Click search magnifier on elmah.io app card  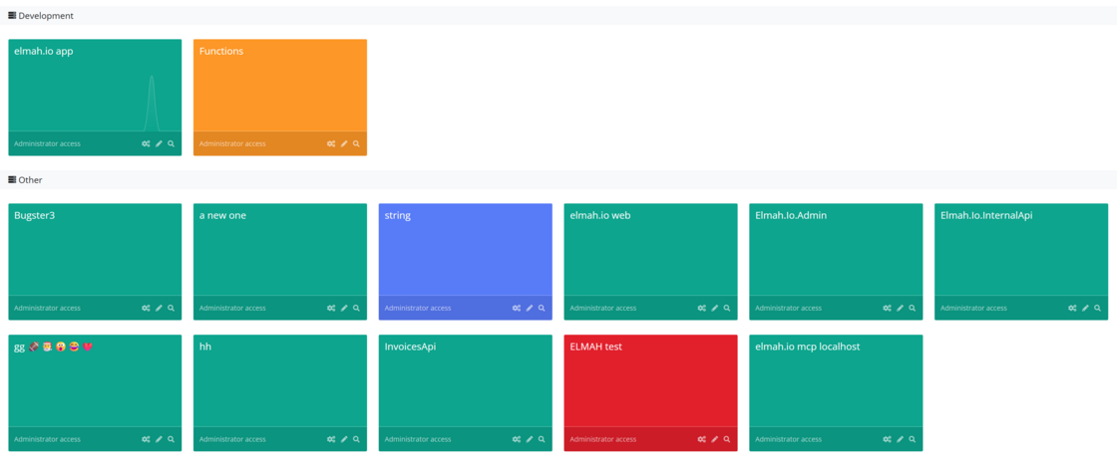171,143
